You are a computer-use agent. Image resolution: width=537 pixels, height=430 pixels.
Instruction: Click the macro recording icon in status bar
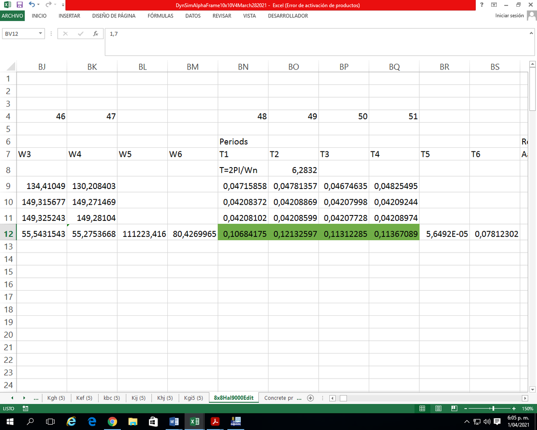(26, 408)
